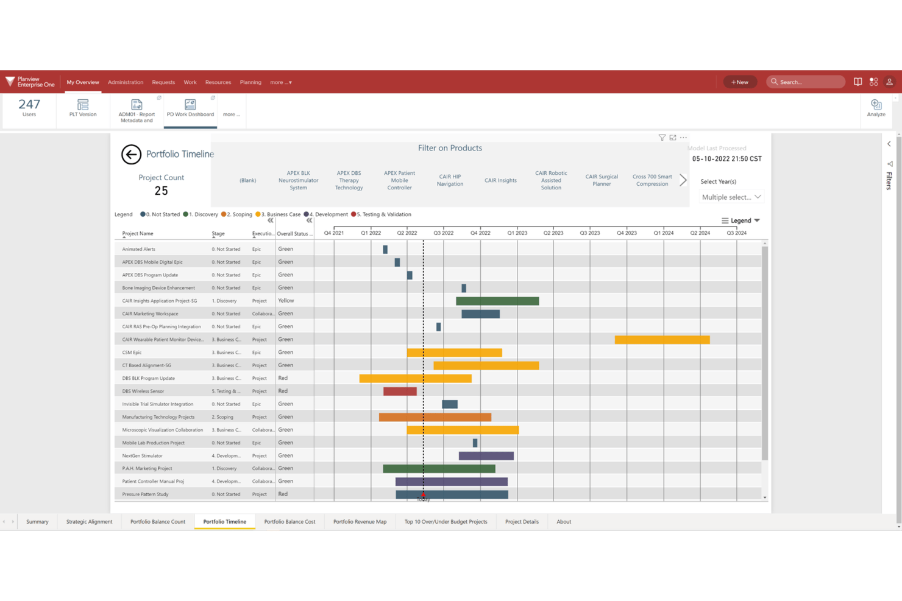Click the back arrow next to Portfolio Timeline
This screenshot has height=601, width=902.
click(x=131, y=155)
